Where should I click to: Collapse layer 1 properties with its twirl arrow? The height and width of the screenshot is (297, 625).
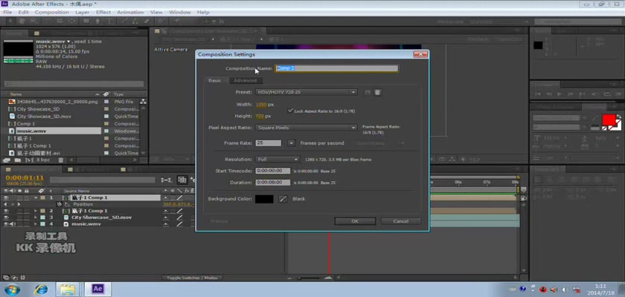(36, 198)
